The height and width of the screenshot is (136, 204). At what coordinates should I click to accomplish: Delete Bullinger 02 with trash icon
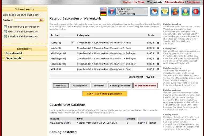[x=158, y=59]
